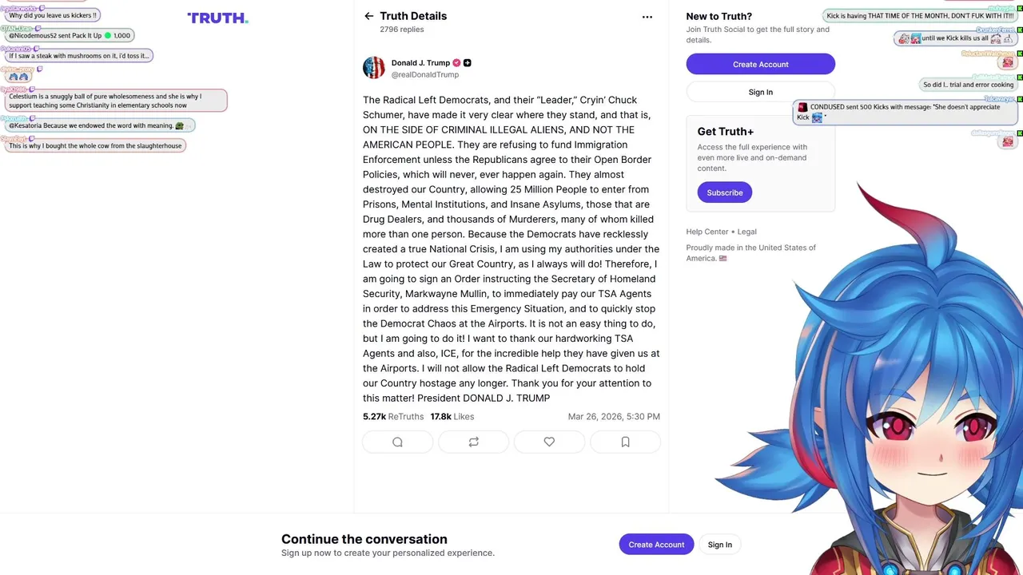Toggle the heart Like button
Viewport: 1023px width, 575px height.
click(x=549, y=442)
